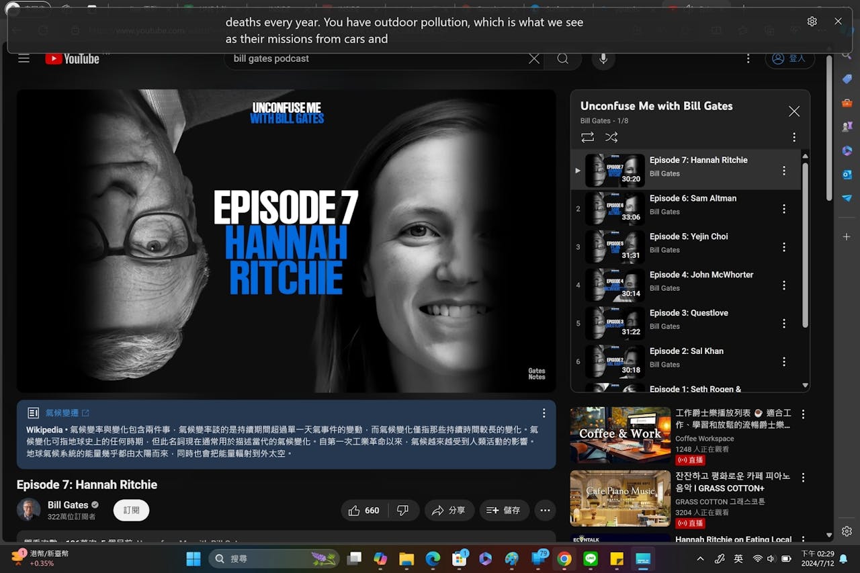Toggle playlist loop
860x573 pixels.
point(587,137)
